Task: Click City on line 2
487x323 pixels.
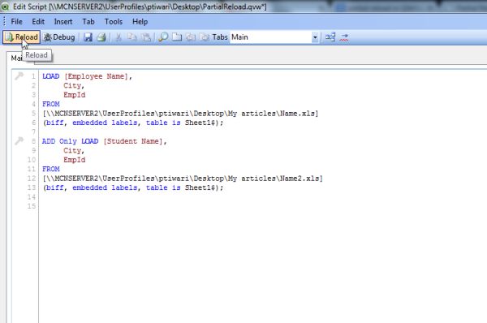Action: tap(72, 86)
